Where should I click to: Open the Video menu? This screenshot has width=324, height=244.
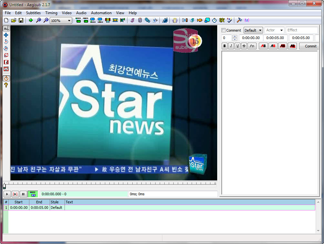coord(66,13)
